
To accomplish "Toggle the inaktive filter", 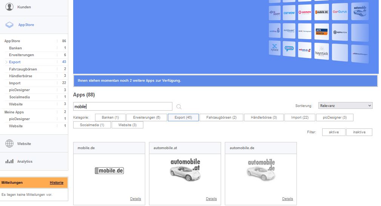I will click(359, 132).
